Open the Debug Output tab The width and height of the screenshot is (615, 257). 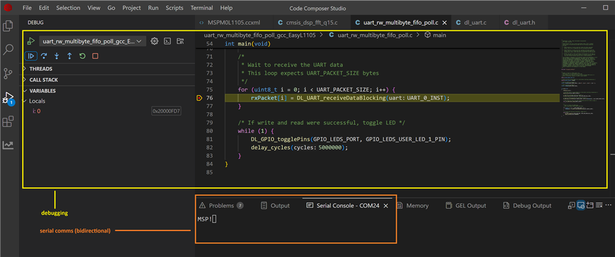pyautogui.click(x=527, y=206)
